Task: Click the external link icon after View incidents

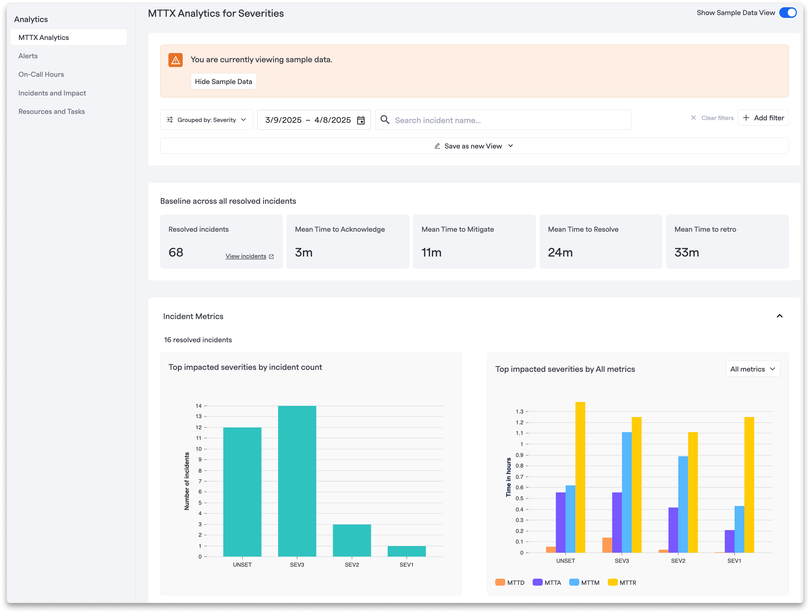Action: point(271,257)
